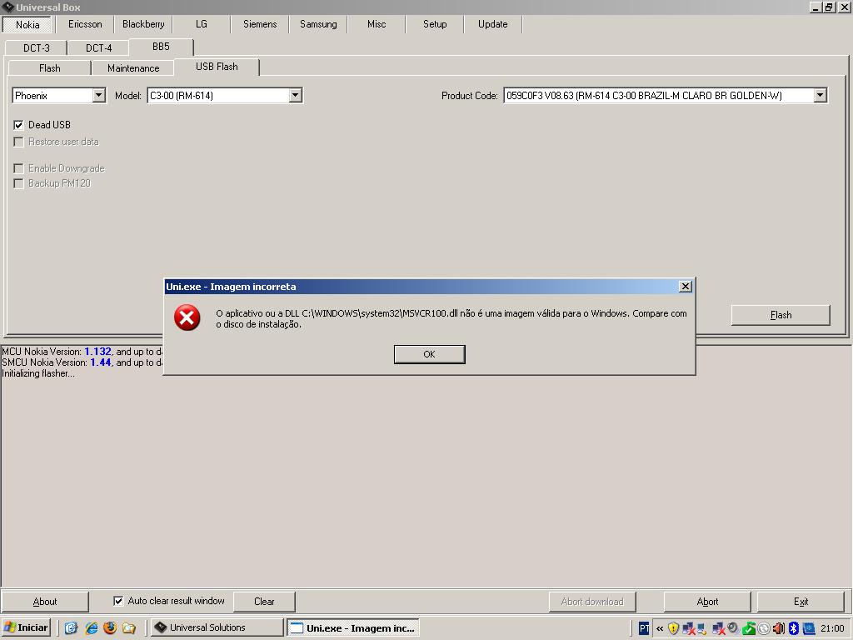Expand the Model C3-00 (RM-614) dropdown
Image resolution: width=853 pixels, height=640 pixels.
[x=295, y=96]
